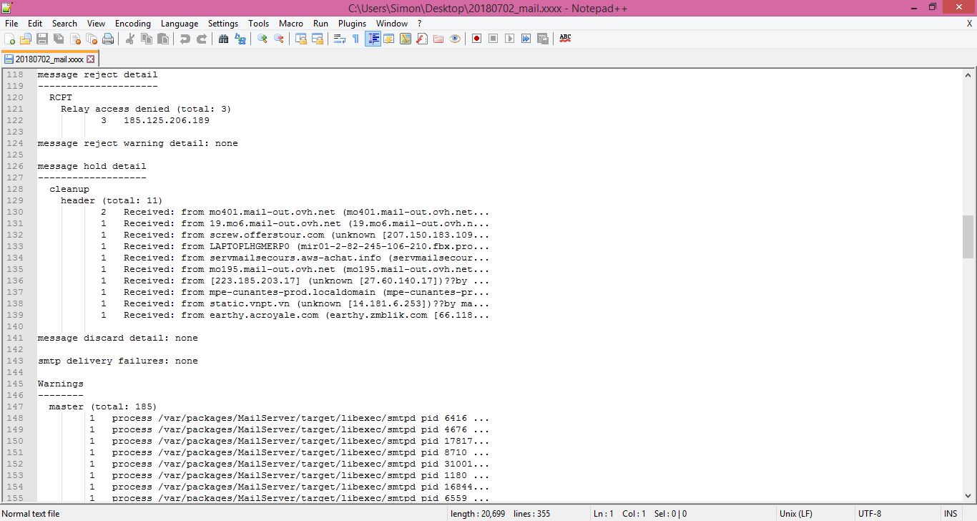The height and width of the screenshot is (521, 977).
Task: Click line number 141 in the margin
Action: coord(15,338)
